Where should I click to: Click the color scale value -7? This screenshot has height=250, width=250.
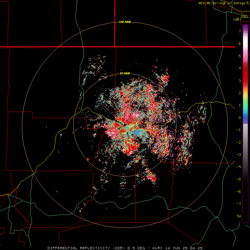239,204
